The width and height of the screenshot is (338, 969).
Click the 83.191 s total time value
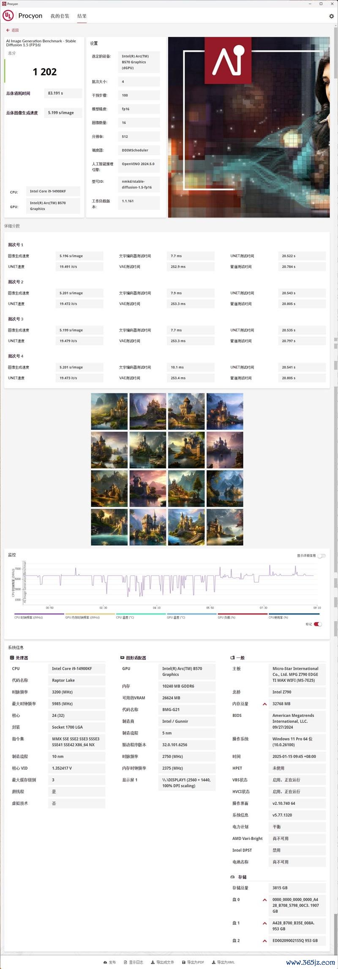(63, 93)
